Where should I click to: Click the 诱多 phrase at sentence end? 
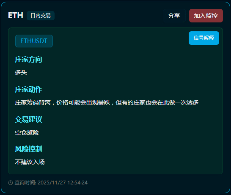[192, 102]
